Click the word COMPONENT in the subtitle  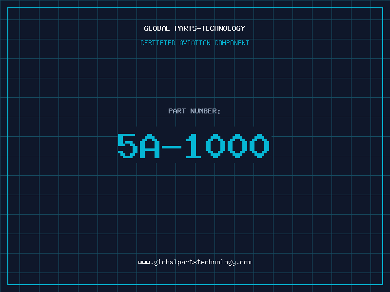[x=232, y=43]
